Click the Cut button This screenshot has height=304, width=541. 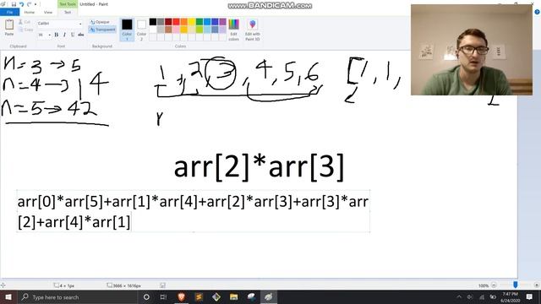click(25, 23)
